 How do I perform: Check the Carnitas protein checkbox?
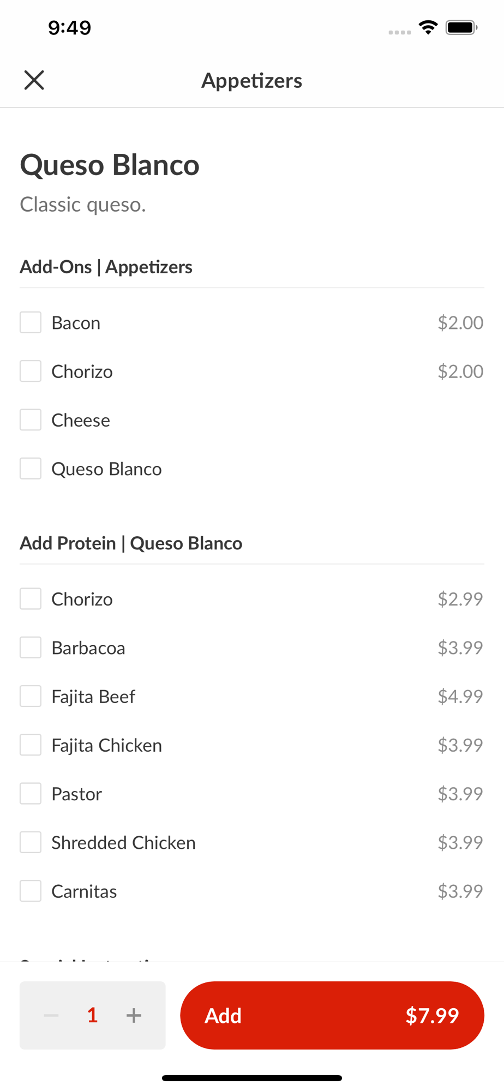pyautogui.click(x=31, y=891)
